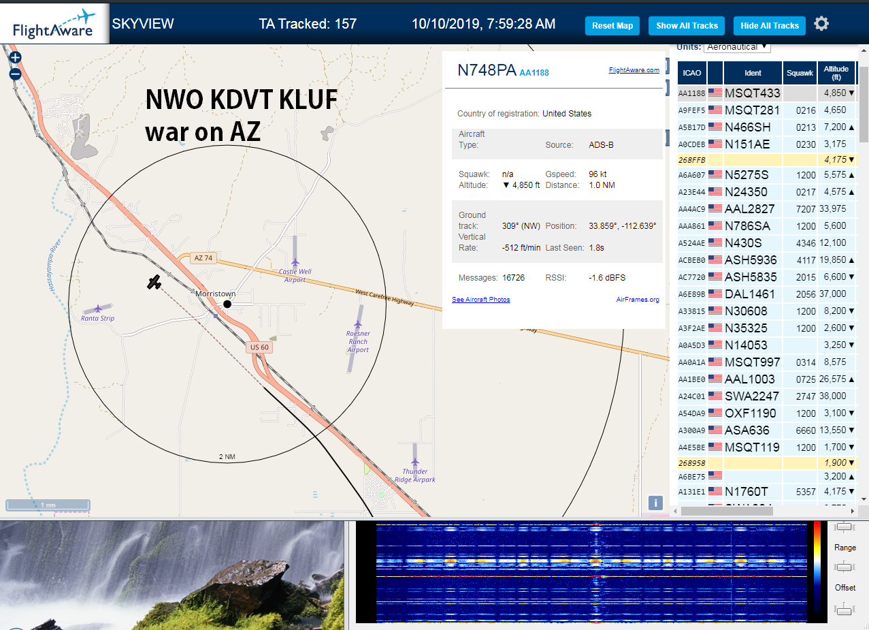869x630 pixels.
Task: Select the MSQT119 aircraft row
Action: (x=767, y=447)
